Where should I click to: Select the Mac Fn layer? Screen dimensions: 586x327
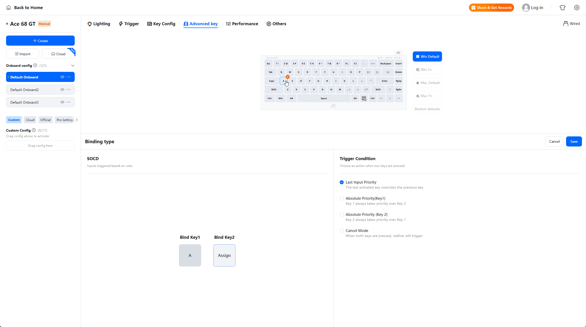pos(427,96)
